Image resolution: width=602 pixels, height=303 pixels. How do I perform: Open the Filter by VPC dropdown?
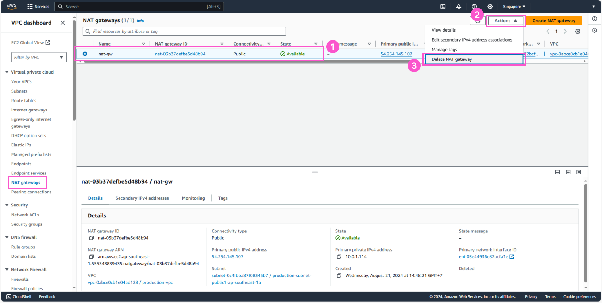coord(39,57)
